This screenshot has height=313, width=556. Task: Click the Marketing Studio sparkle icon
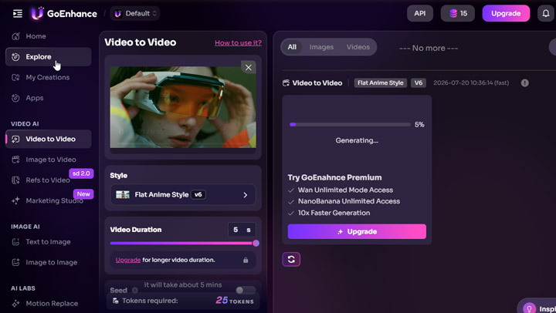click(15, 200)
